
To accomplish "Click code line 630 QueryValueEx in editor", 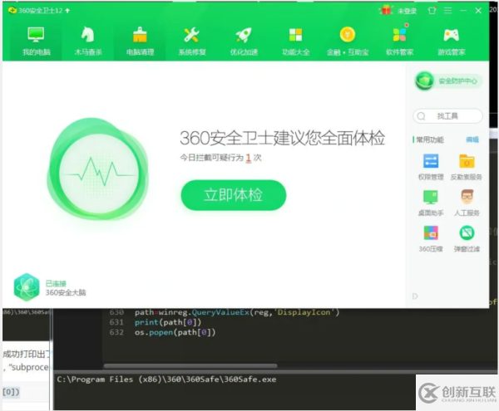I will pyautogui.click(x=220, y=312).
